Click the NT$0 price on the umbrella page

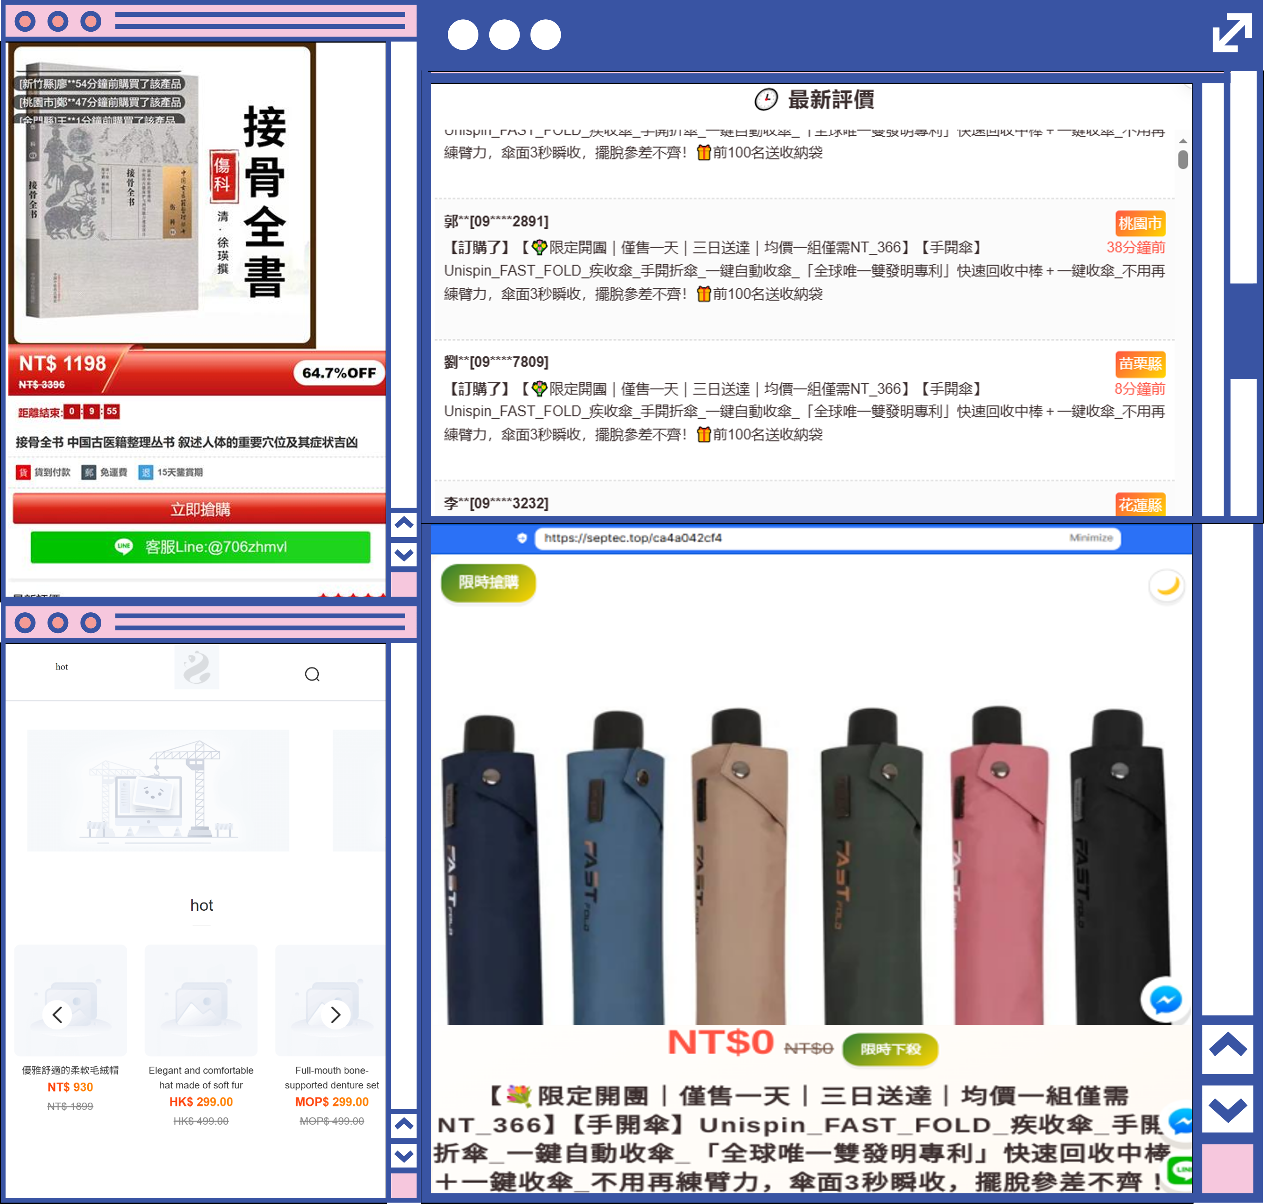pos(720,1041)
